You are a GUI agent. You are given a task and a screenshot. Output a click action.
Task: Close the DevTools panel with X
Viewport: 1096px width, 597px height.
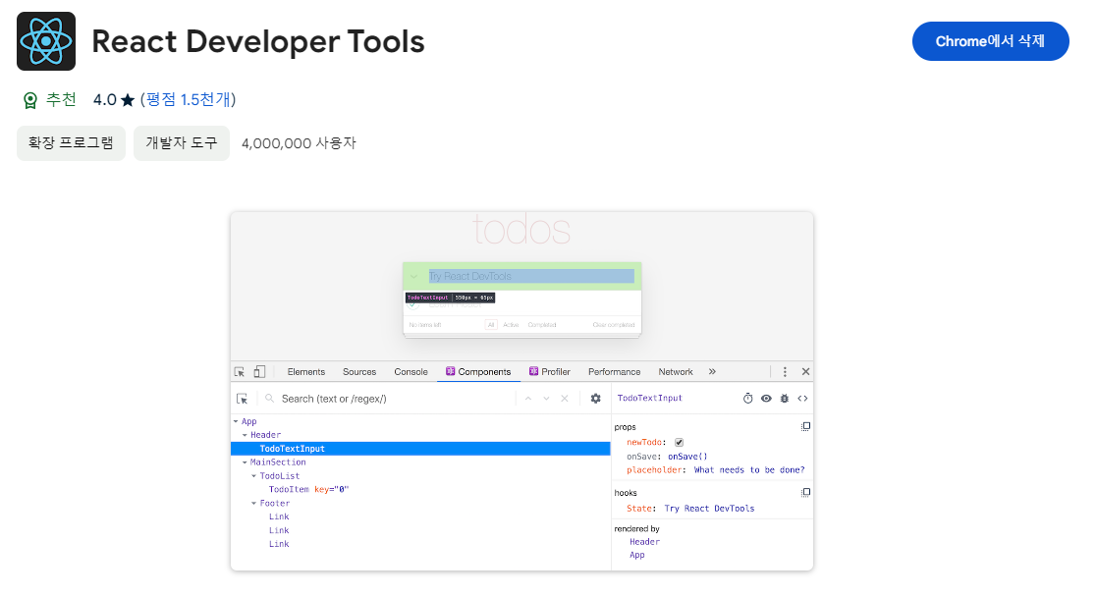[x=806, y=372]
